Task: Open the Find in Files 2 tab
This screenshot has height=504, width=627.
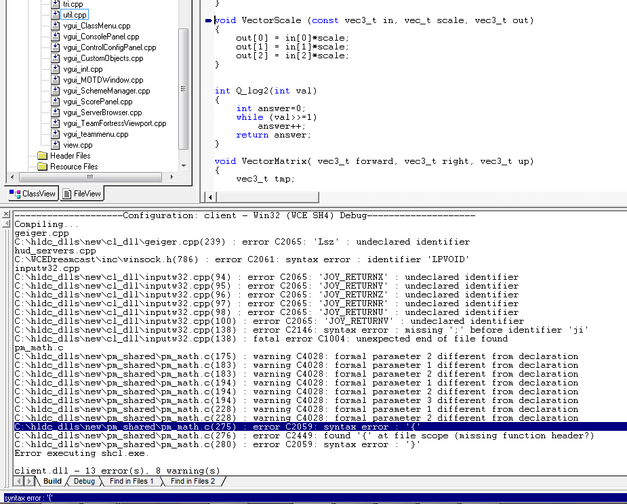Action: 193,481
